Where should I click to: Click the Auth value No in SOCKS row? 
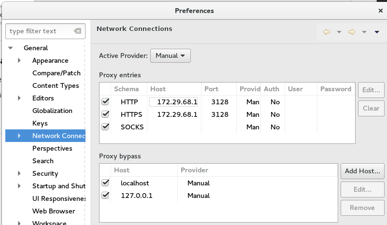pyautogui.click(x=275, y=127)
